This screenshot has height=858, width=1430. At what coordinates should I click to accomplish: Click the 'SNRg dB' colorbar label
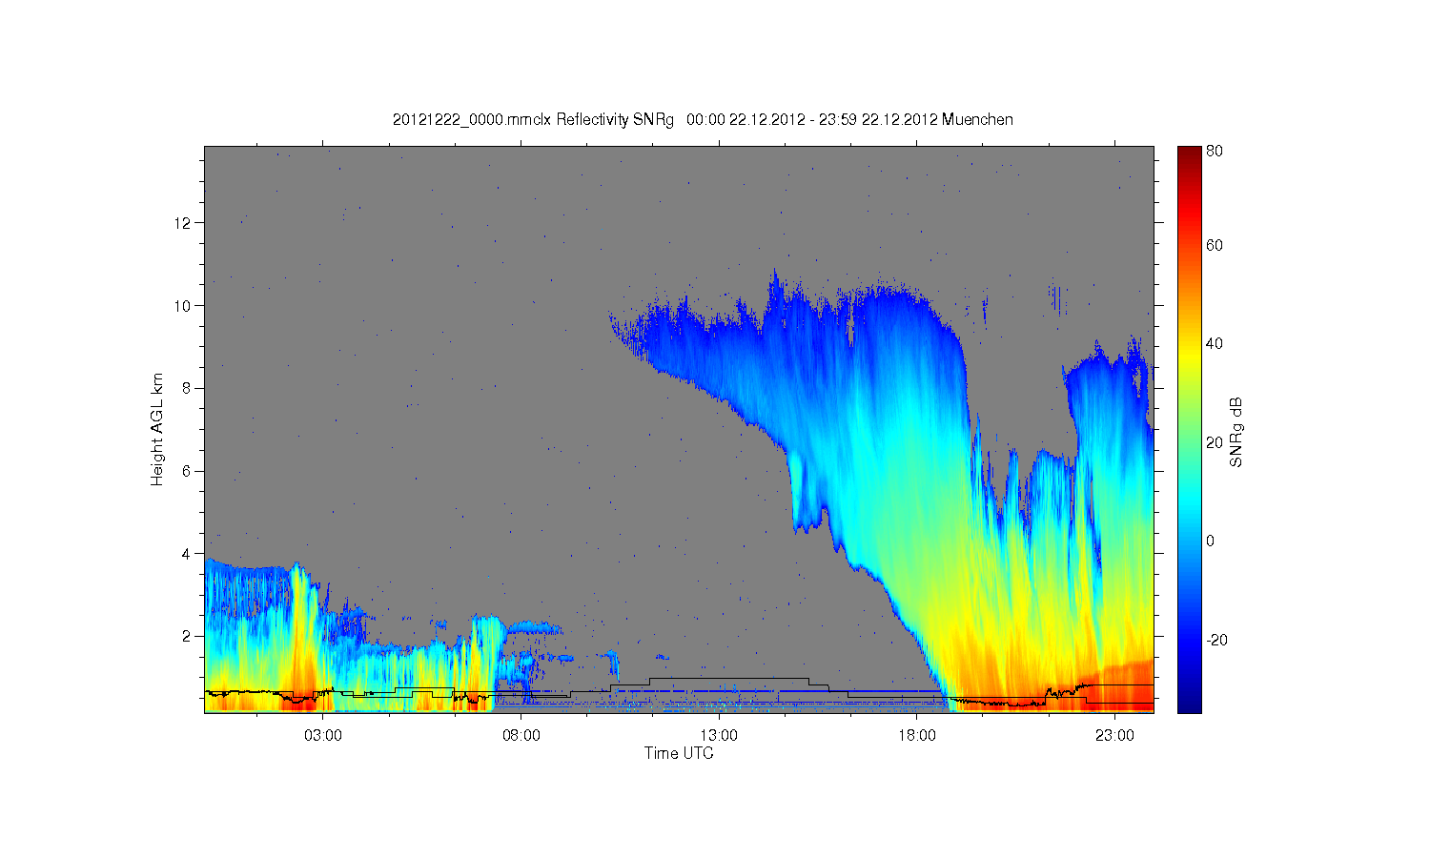coord(1236,432)
